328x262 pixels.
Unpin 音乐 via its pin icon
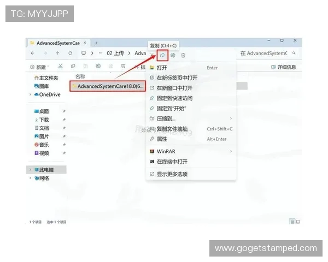click(64, 145)
